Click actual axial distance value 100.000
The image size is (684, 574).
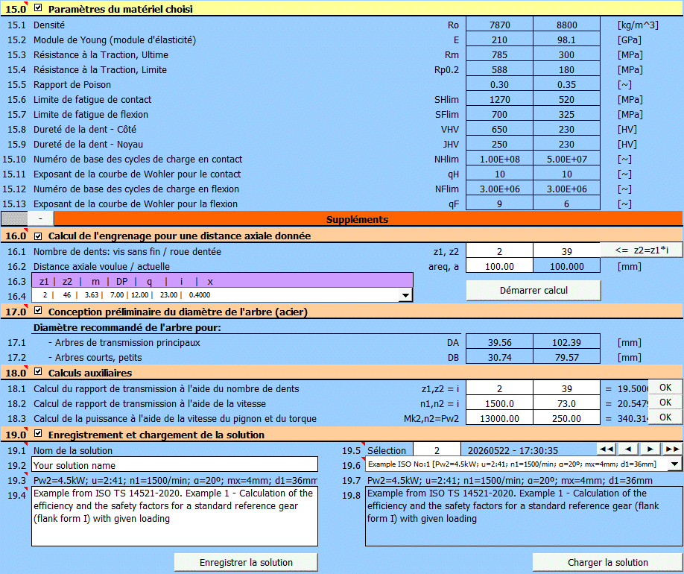(x=567, y=266)
